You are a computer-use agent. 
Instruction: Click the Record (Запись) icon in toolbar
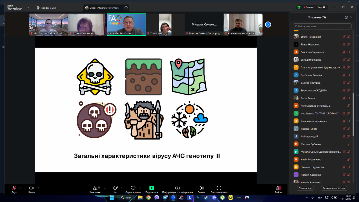(x=201, y=188)
